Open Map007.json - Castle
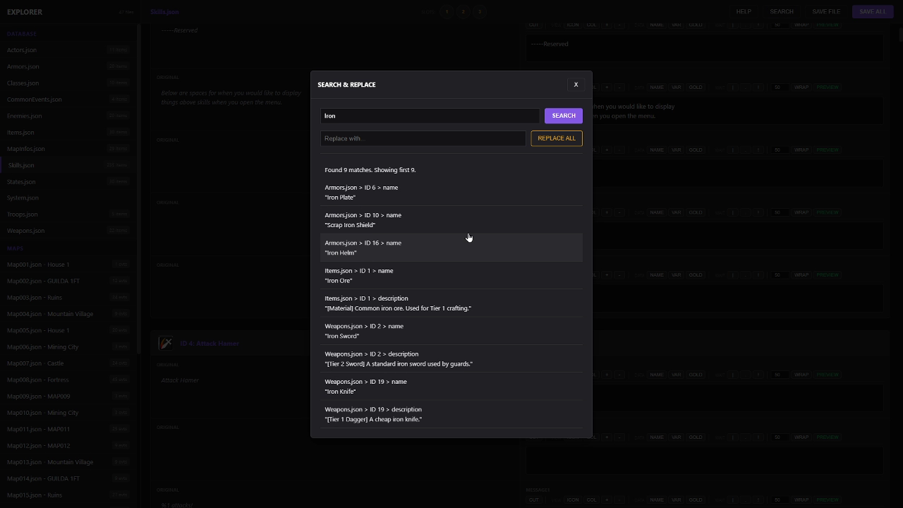Image resolution: width=903 pixels, height=508 pixels. pos(68,363)
